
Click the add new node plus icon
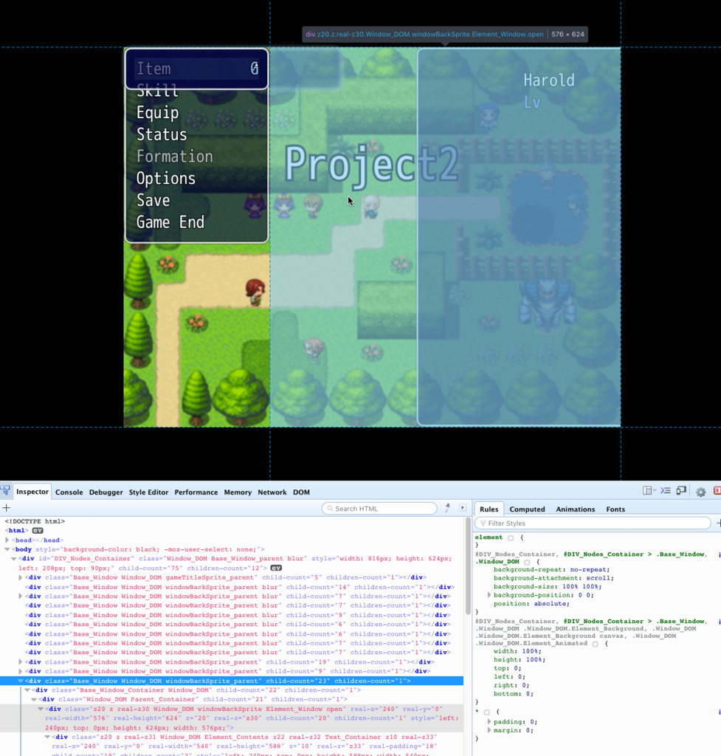(6, 508)
